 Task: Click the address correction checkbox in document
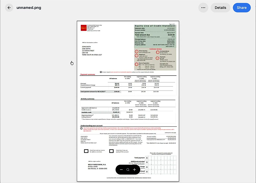point(86,151)
